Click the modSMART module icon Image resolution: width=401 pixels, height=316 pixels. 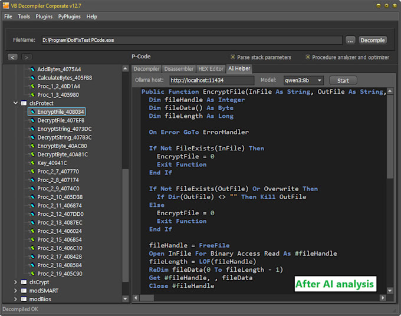tap(24, 291)
